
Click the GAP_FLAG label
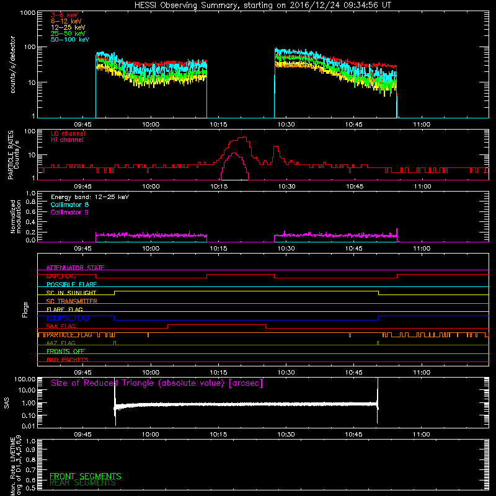pos(61,276)
